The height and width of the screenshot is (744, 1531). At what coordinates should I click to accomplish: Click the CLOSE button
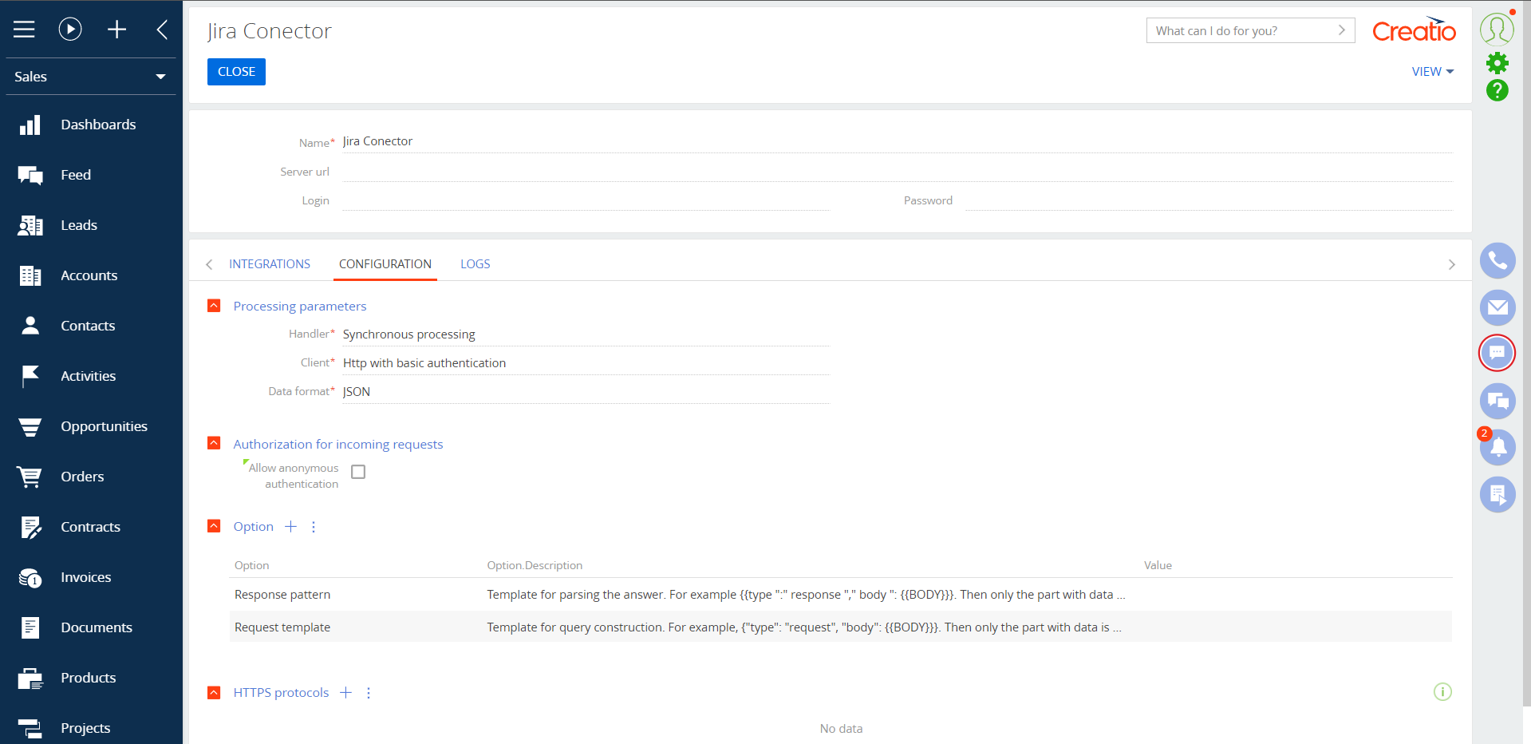click(x=236, y=72)
